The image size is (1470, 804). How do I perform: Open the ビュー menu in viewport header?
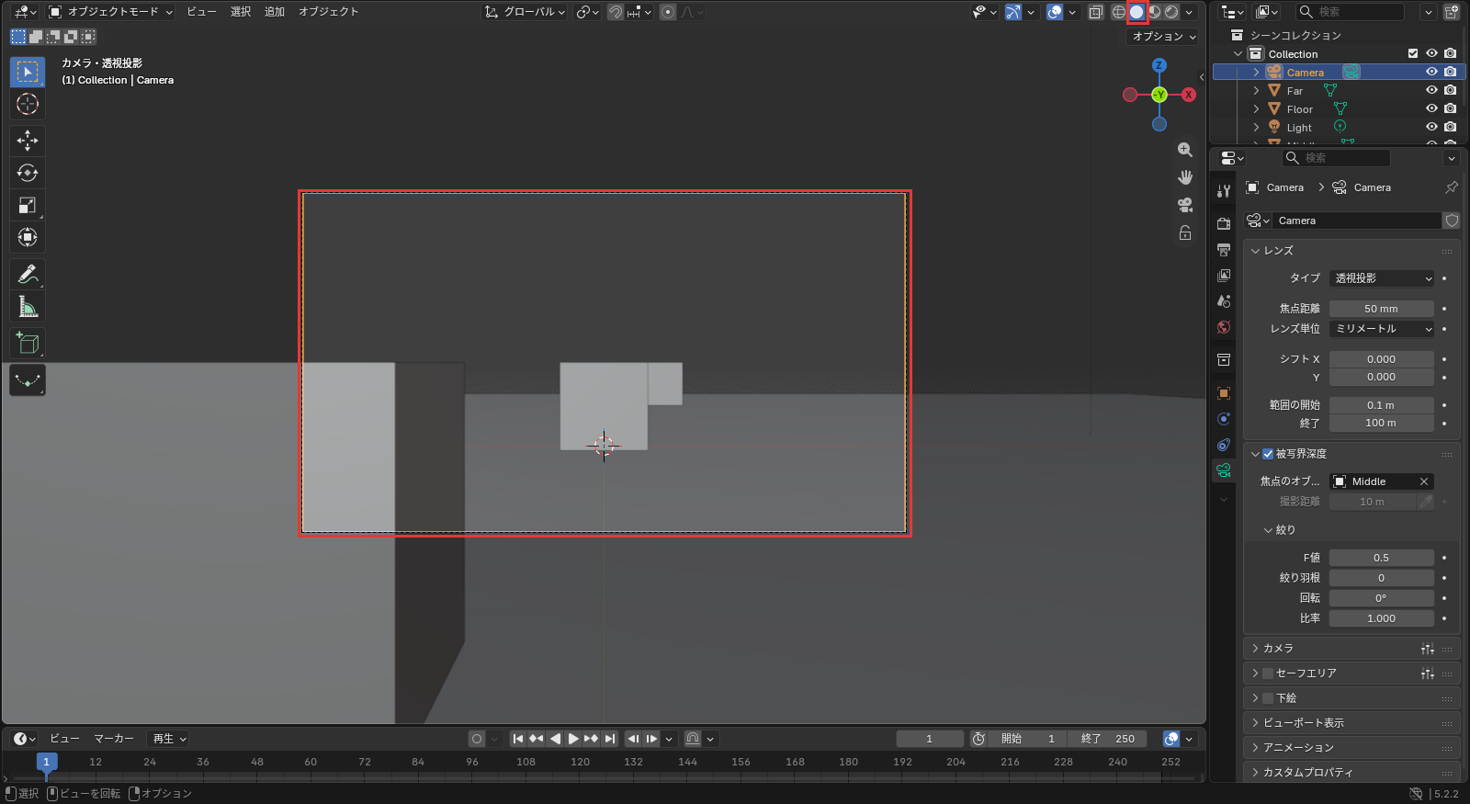201,12
